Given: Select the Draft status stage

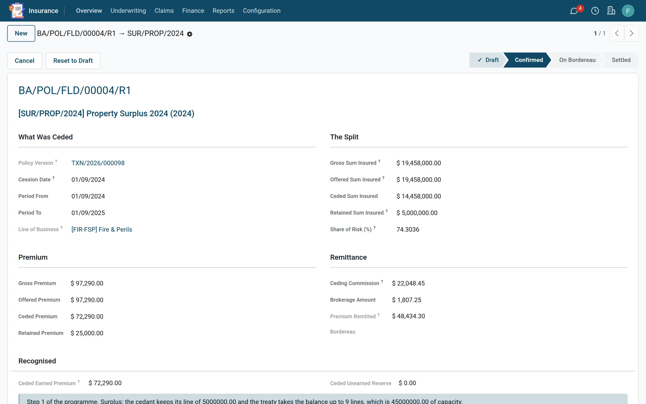Looking at the screenshot, I should point(488,60).
